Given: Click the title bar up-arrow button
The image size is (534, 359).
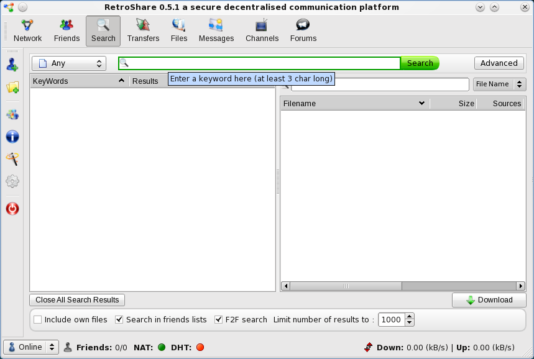Looking at the screenshot, I should (x=494, y=7).
